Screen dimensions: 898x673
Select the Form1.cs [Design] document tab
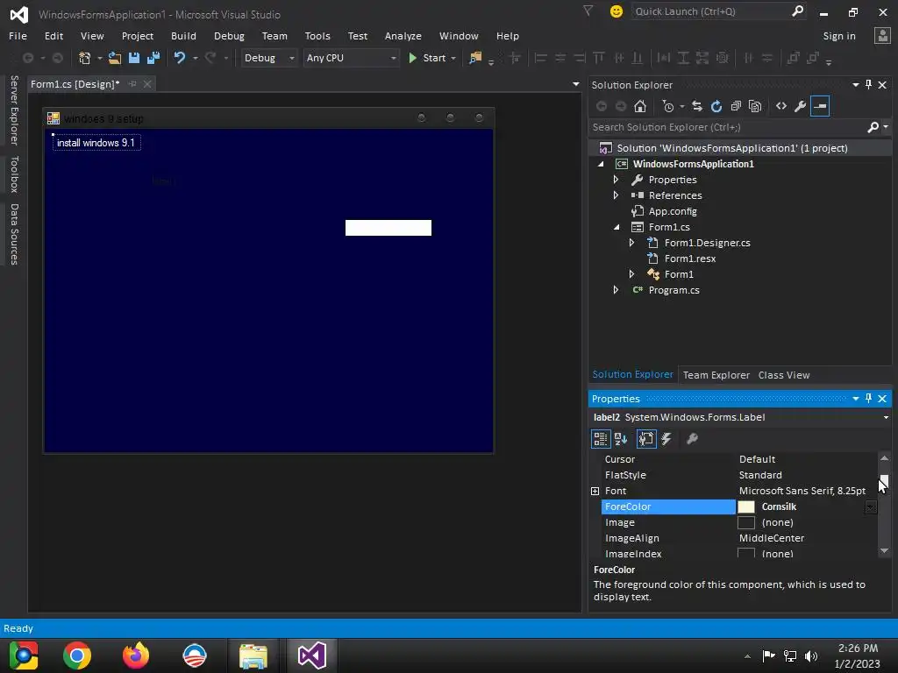tap(75, 84)
